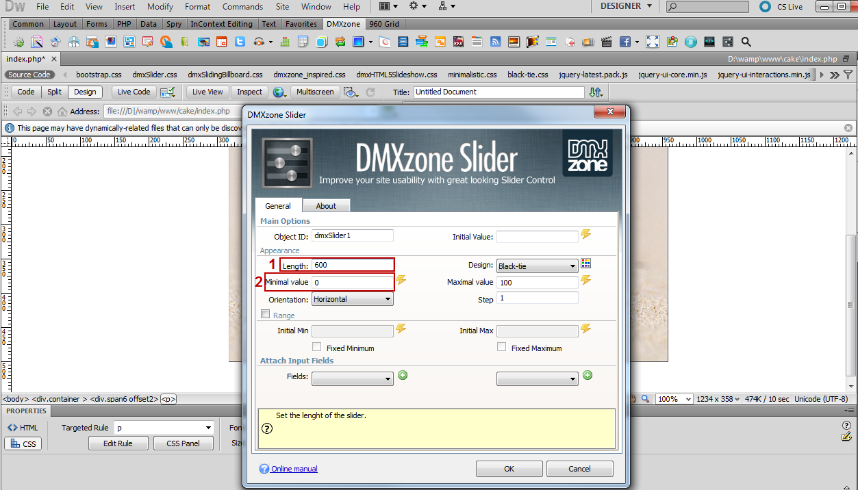Click the Step input field

pyautogui.click(x=538, y=298)
